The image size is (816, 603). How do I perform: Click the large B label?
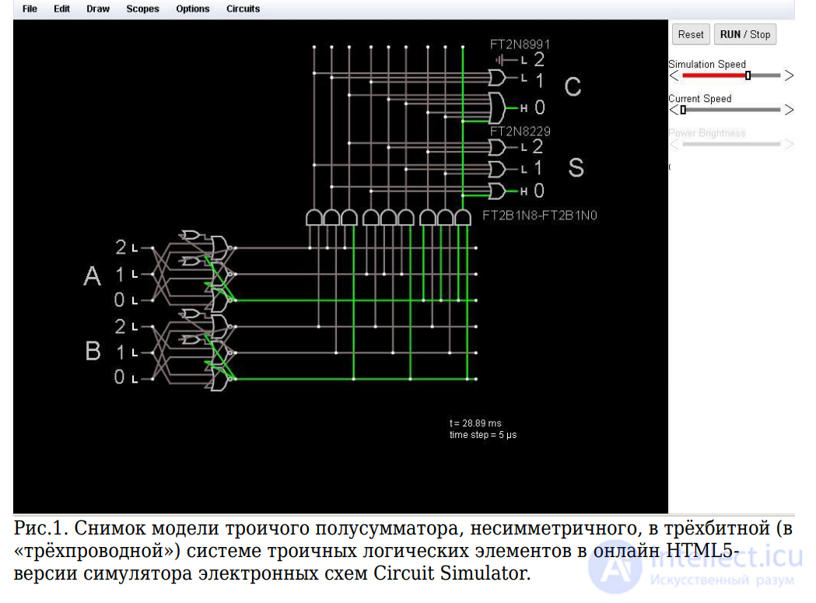pos(93,351)
